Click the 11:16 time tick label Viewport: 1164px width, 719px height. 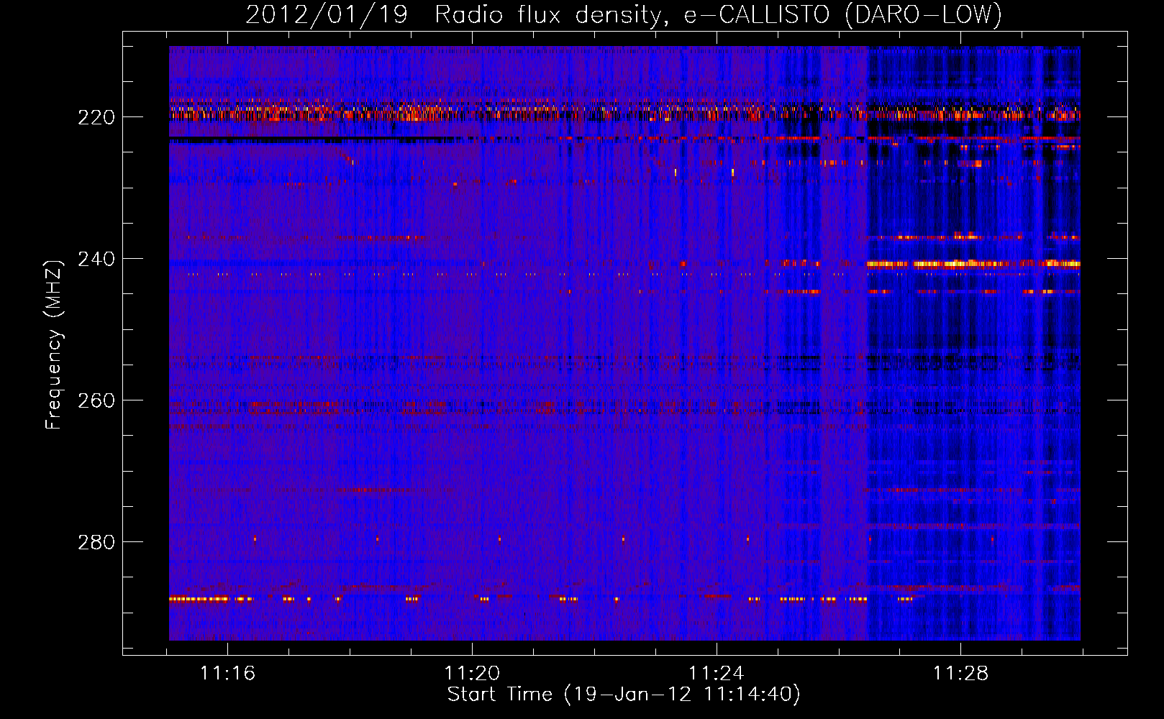pos(227,674)
